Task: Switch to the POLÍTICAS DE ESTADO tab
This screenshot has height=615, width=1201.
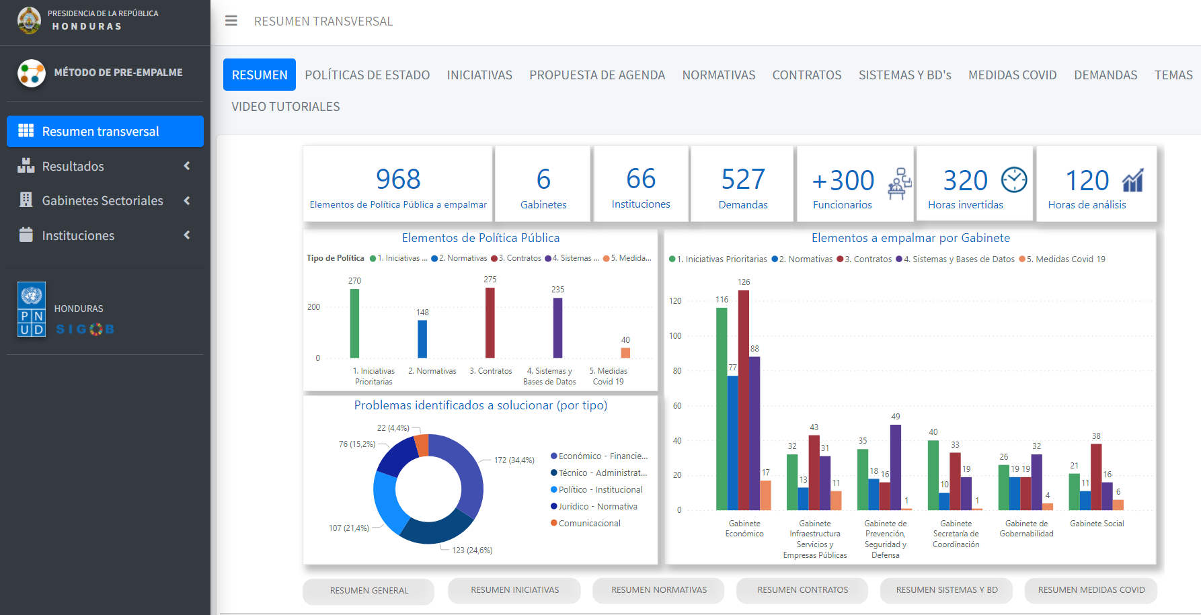Action: tap(367, 75)
